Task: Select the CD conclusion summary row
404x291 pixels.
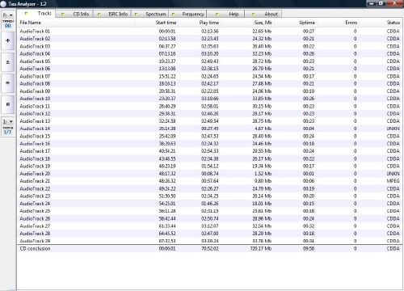Action: pyautogui.click(x=209, y=248)
